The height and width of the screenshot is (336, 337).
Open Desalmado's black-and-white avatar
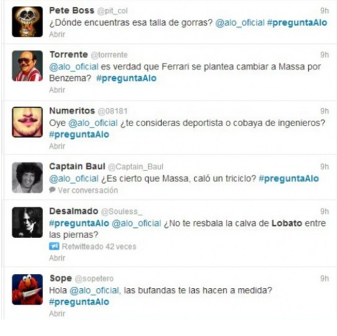[x=28, y=223]
